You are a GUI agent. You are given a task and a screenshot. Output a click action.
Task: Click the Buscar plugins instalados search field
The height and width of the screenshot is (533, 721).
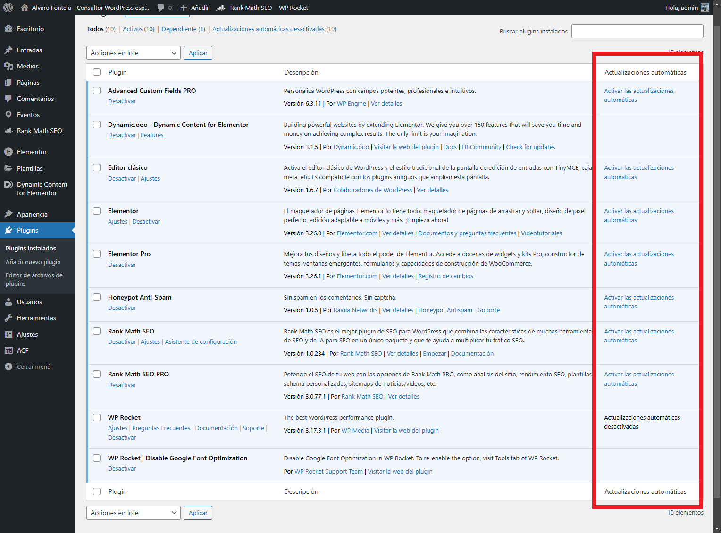[x=637, y=31]
